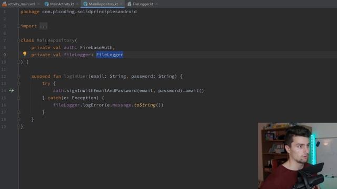The height and width of the screenshot is (189, 337).
Task: Click the 'suspend' keyword on line 12
Action: (x=41, y=76)
